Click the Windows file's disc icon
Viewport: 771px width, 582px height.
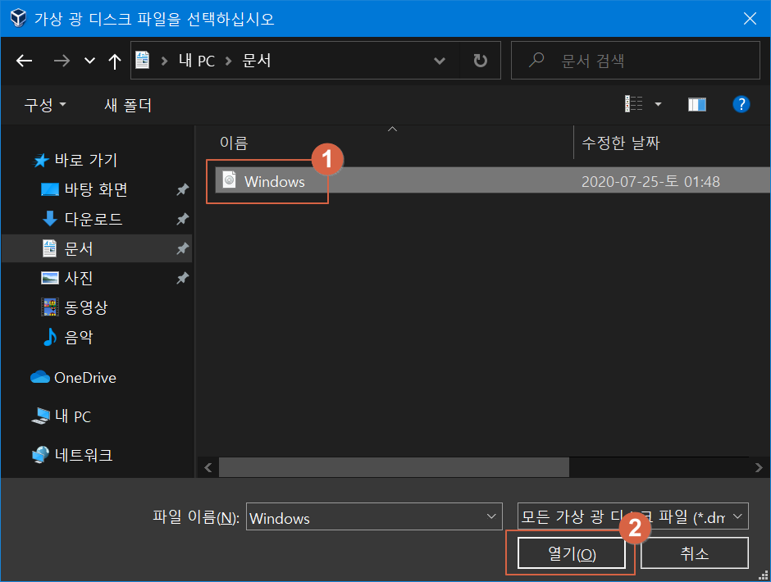pos(229,180)
